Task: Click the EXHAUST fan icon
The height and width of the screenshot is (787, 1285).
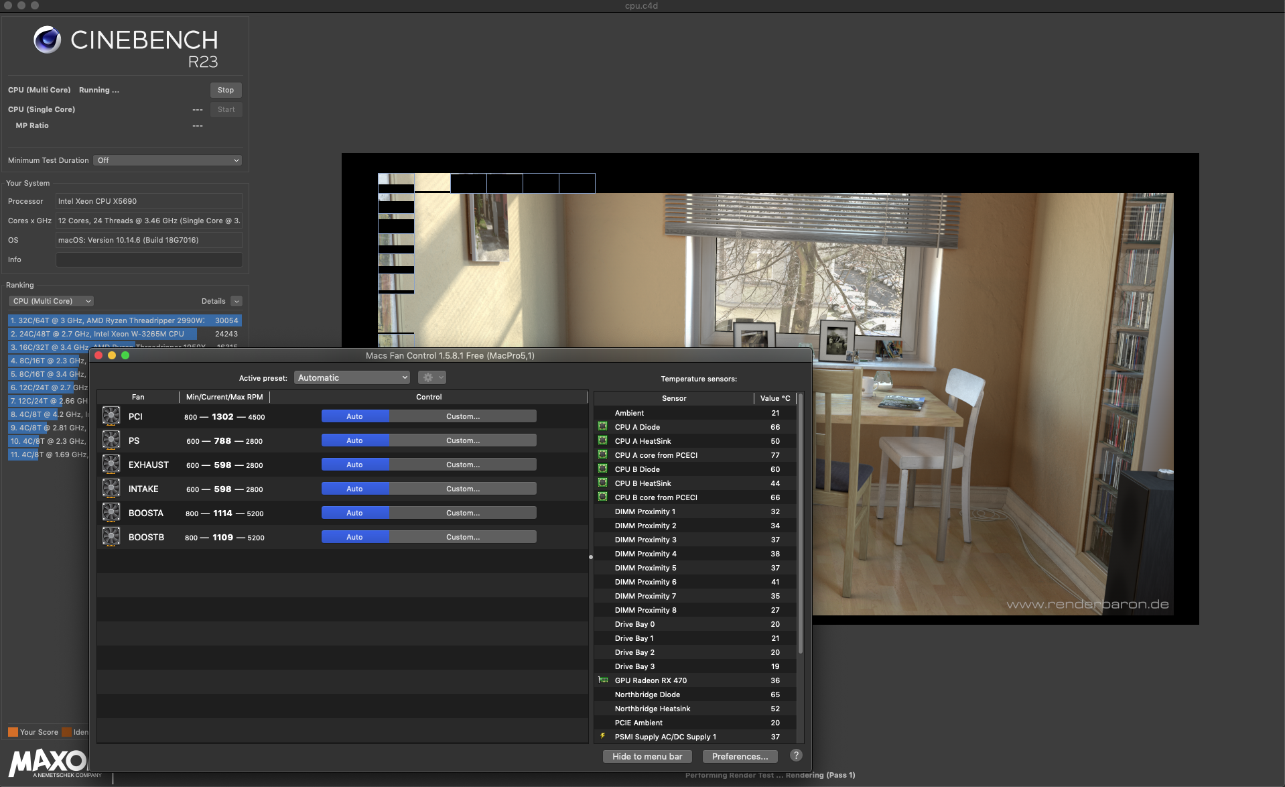Action: click(x=111, y=465)
